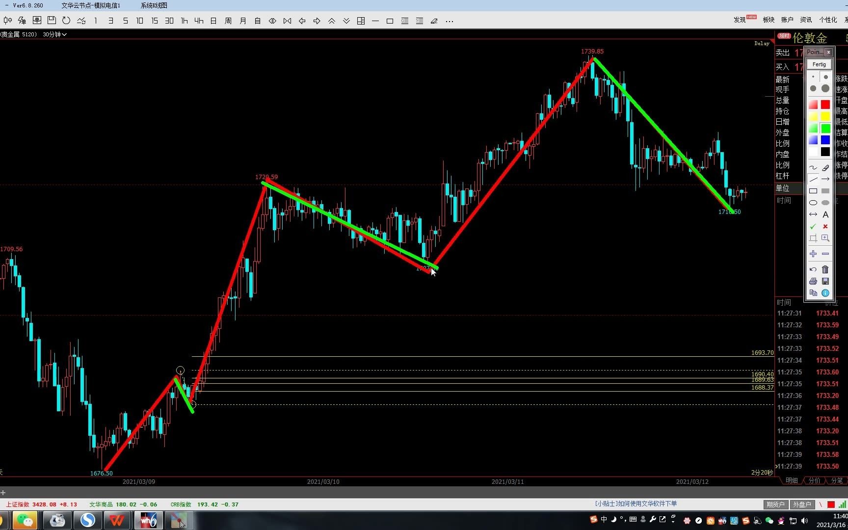Select the straight line drawing tool

tap(813, 179)
